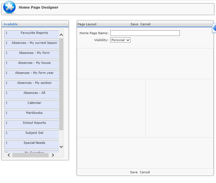
Task: Click the scroll right arrow in Available list
Action: tap(53, 155)
